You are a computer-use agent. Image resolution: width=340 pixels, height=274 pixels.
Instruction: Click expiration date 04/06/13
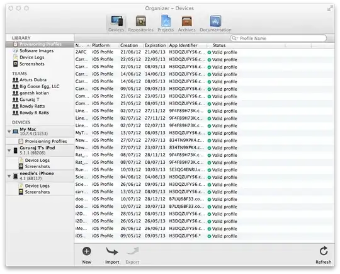click(x=155, y=177)
